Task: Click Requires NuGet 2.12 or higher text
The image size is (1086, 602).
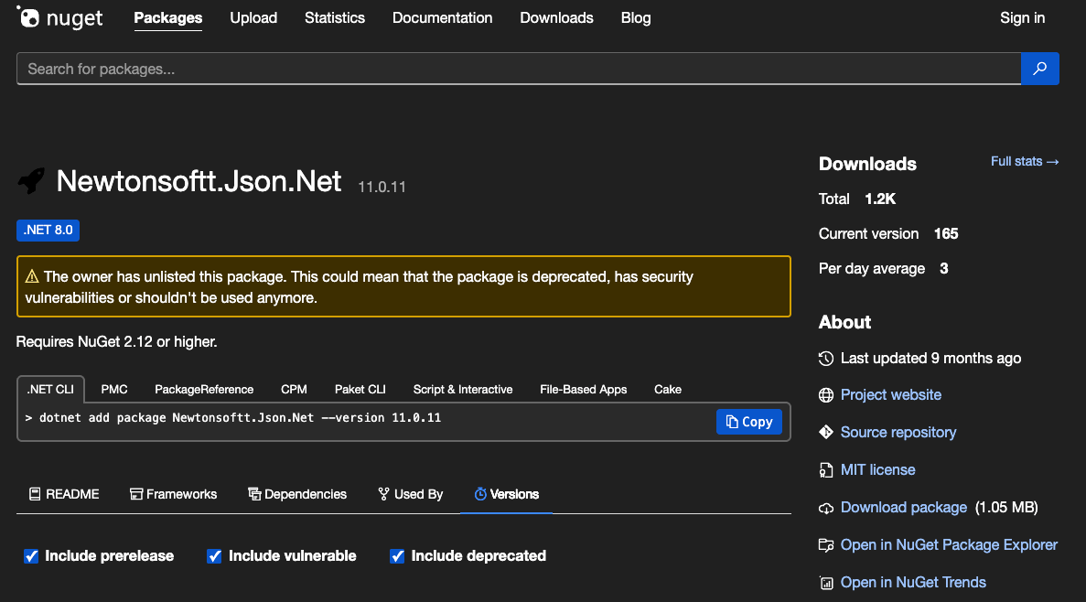Action: click(116, 342)
